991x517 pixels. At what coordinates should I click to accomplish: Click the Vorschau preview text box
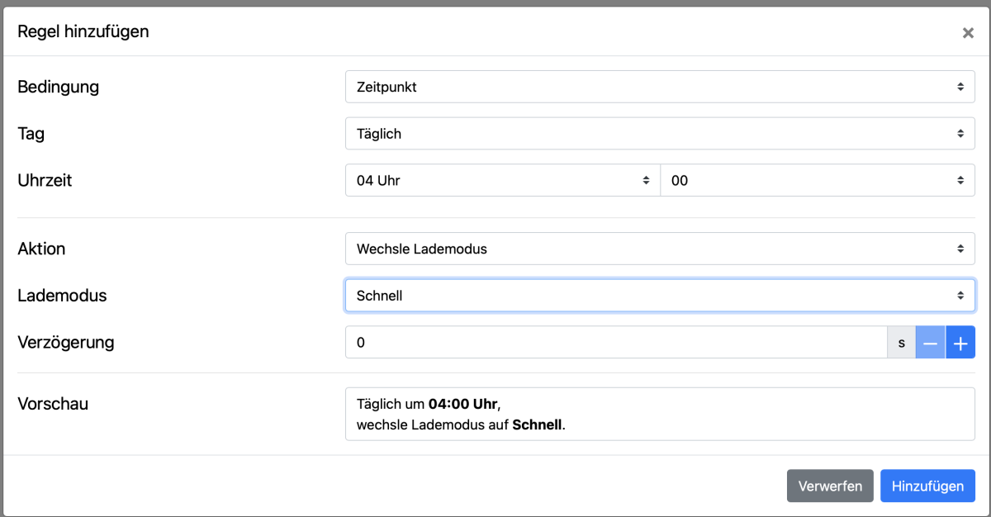pos(659,415)
